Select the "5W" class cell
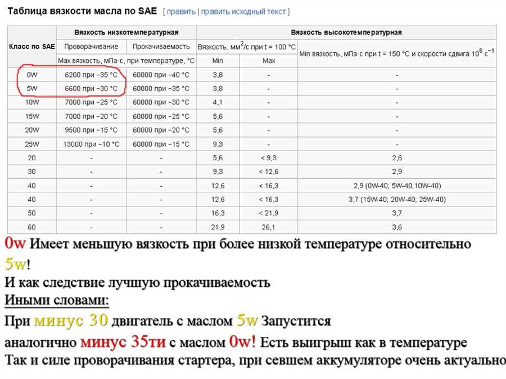506x379 pixels. point(32,88)
